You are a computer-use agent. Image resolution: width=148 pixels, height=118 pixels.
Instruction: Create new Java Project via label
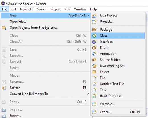click(108, 16)
